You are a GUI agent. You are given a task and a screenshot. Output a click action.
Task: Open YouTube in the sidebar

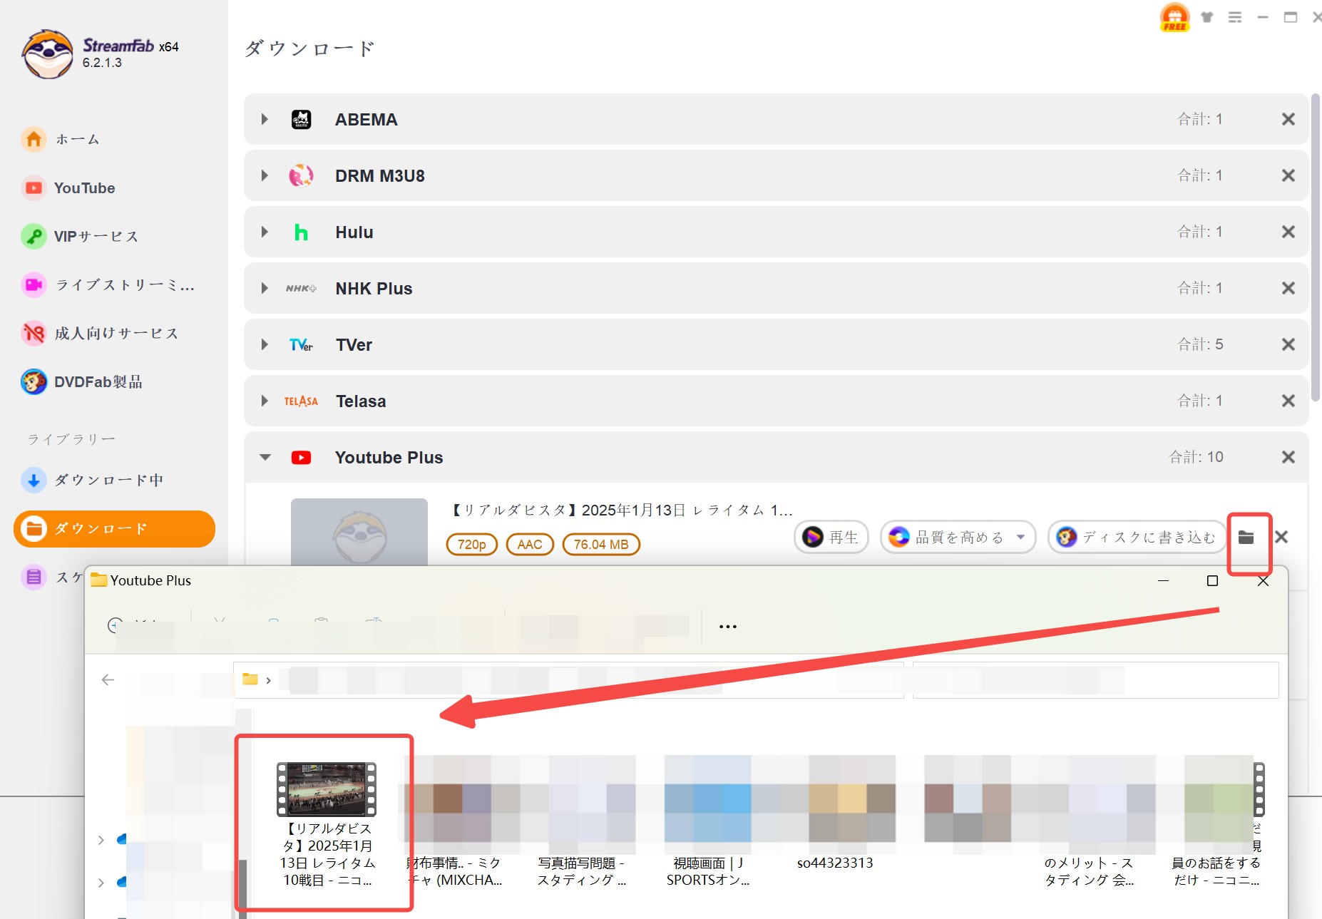coord(68,188)
